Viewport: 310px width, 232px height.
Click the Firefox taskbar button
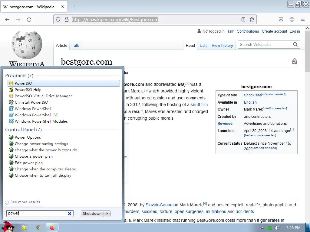coord(52,228)
